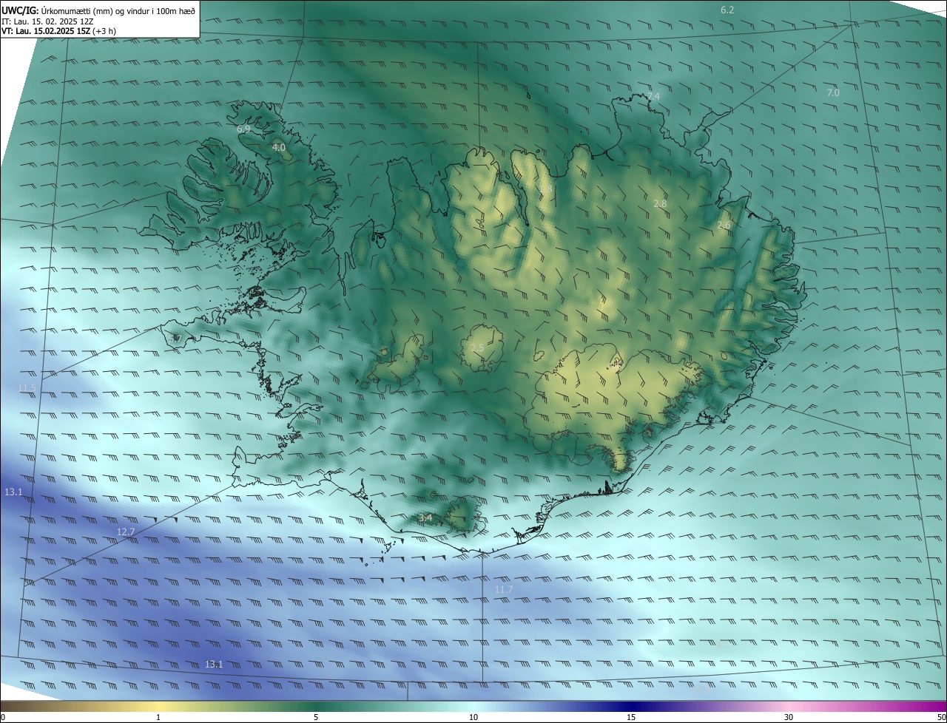Click the 2.5 value on the glacier
This screenshot has height=723, width=947.
(x=477, y=347)
